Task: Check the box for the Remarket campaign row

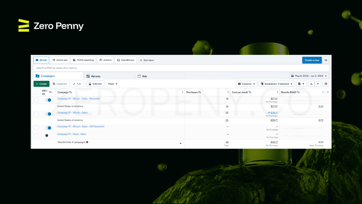Action: (x=36, y=100)
